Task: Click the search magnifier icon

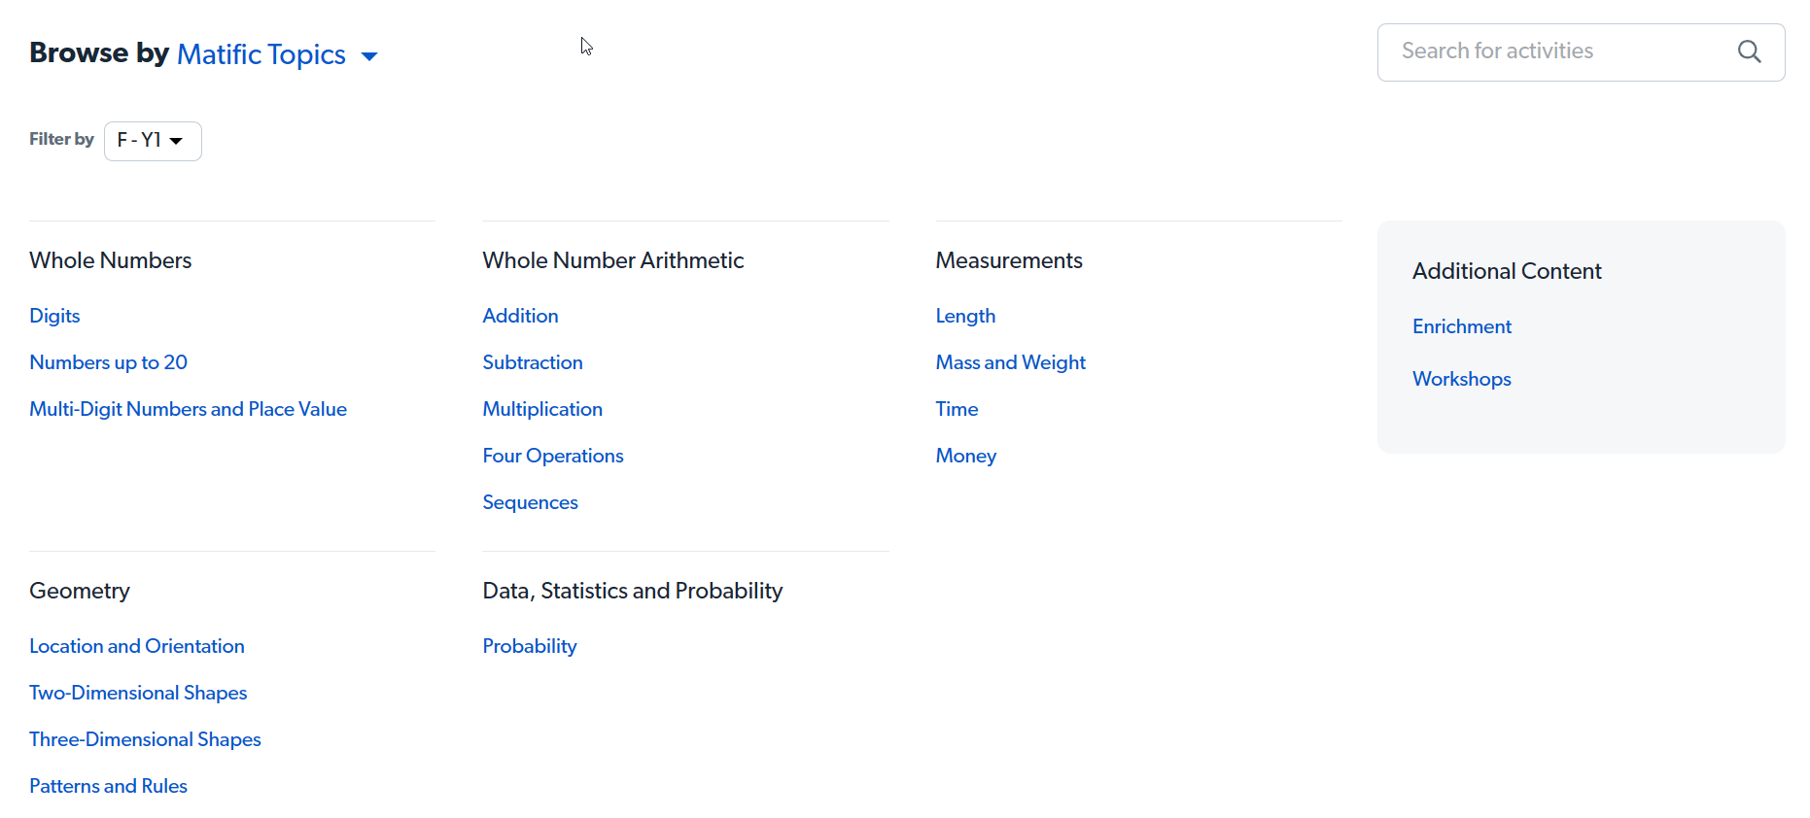Action: (x=1749, y=51)
